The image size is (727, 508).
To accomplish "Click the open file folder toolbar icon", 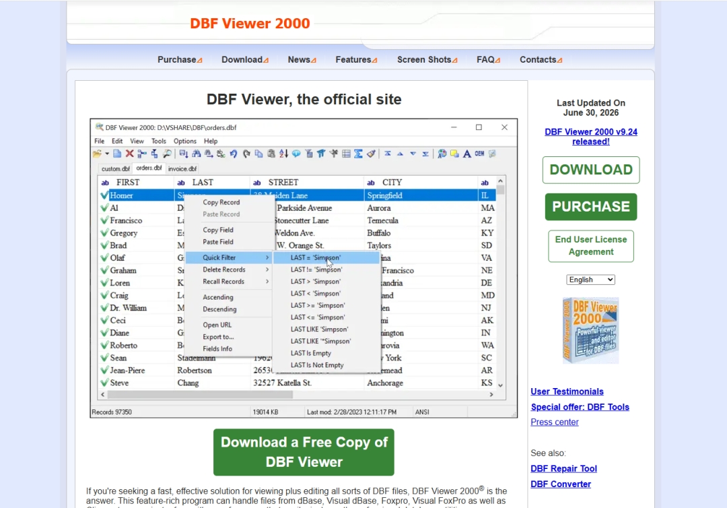I will 97,154.
